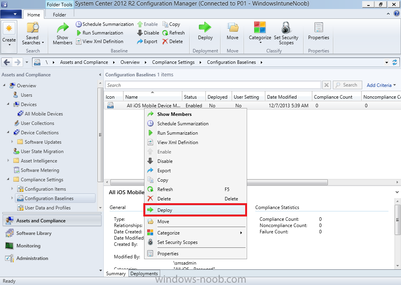
Task: Collapse the Device Collections tree node
Action: pyautogui.click(x=8, y=132)
